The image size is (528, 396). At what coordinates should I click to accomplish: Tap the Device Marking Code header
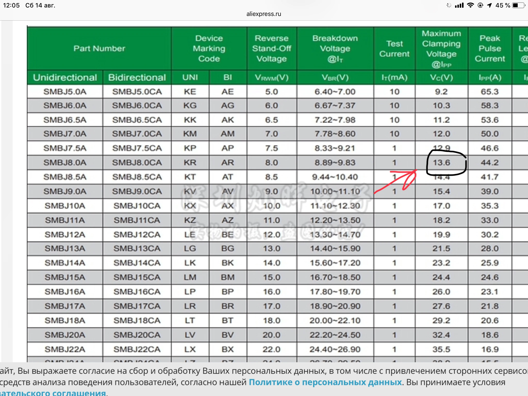point(209,48)
